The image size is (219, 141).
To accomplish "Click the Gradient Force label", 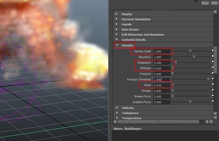I will point(142,102).
